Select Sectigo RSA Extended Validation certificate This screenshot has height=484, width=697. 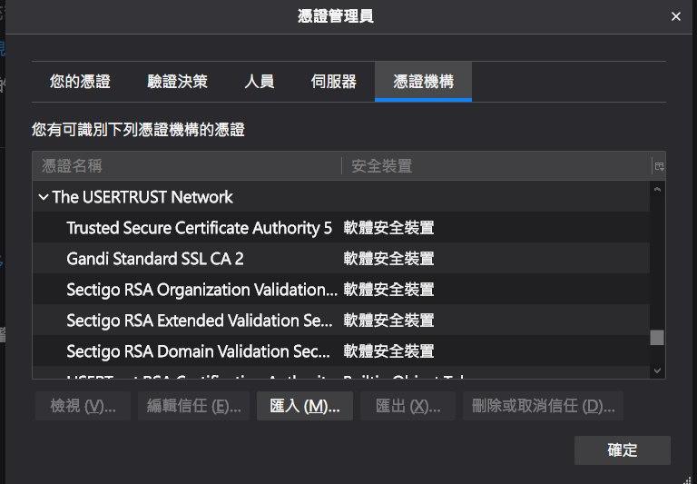click(x=341, y=321)
